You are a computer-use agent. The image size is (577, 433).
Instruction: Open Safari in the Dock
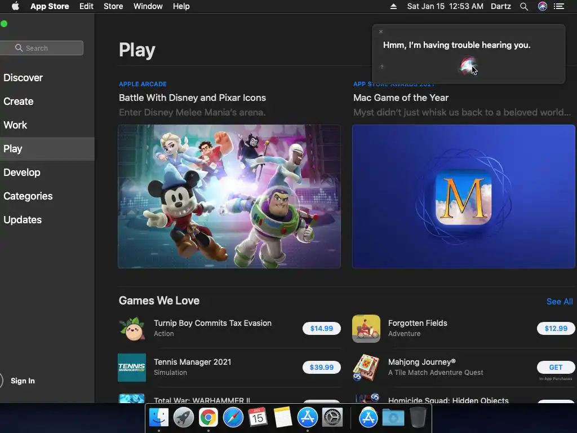[x=233, y=418]
